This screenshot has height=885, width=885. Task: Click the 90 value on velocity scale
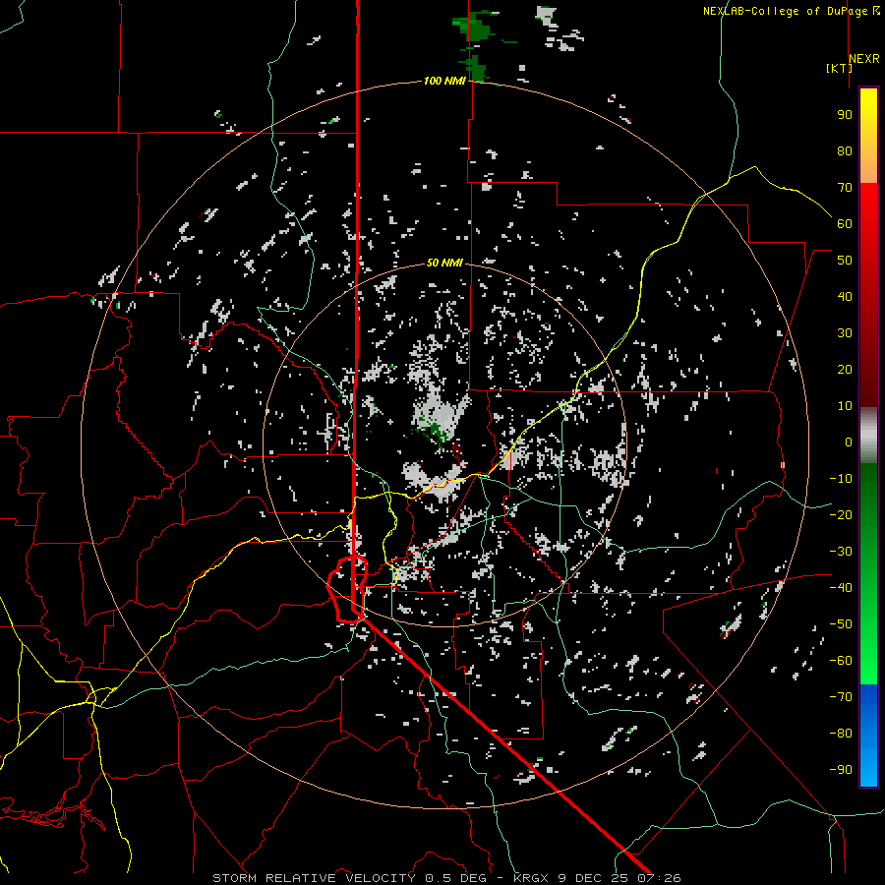845,115
